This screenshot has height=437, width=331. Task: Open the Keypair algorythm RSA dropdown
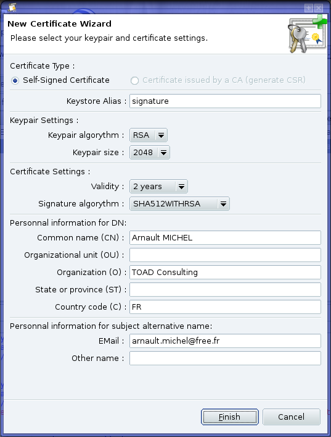(x=149, y=135)
